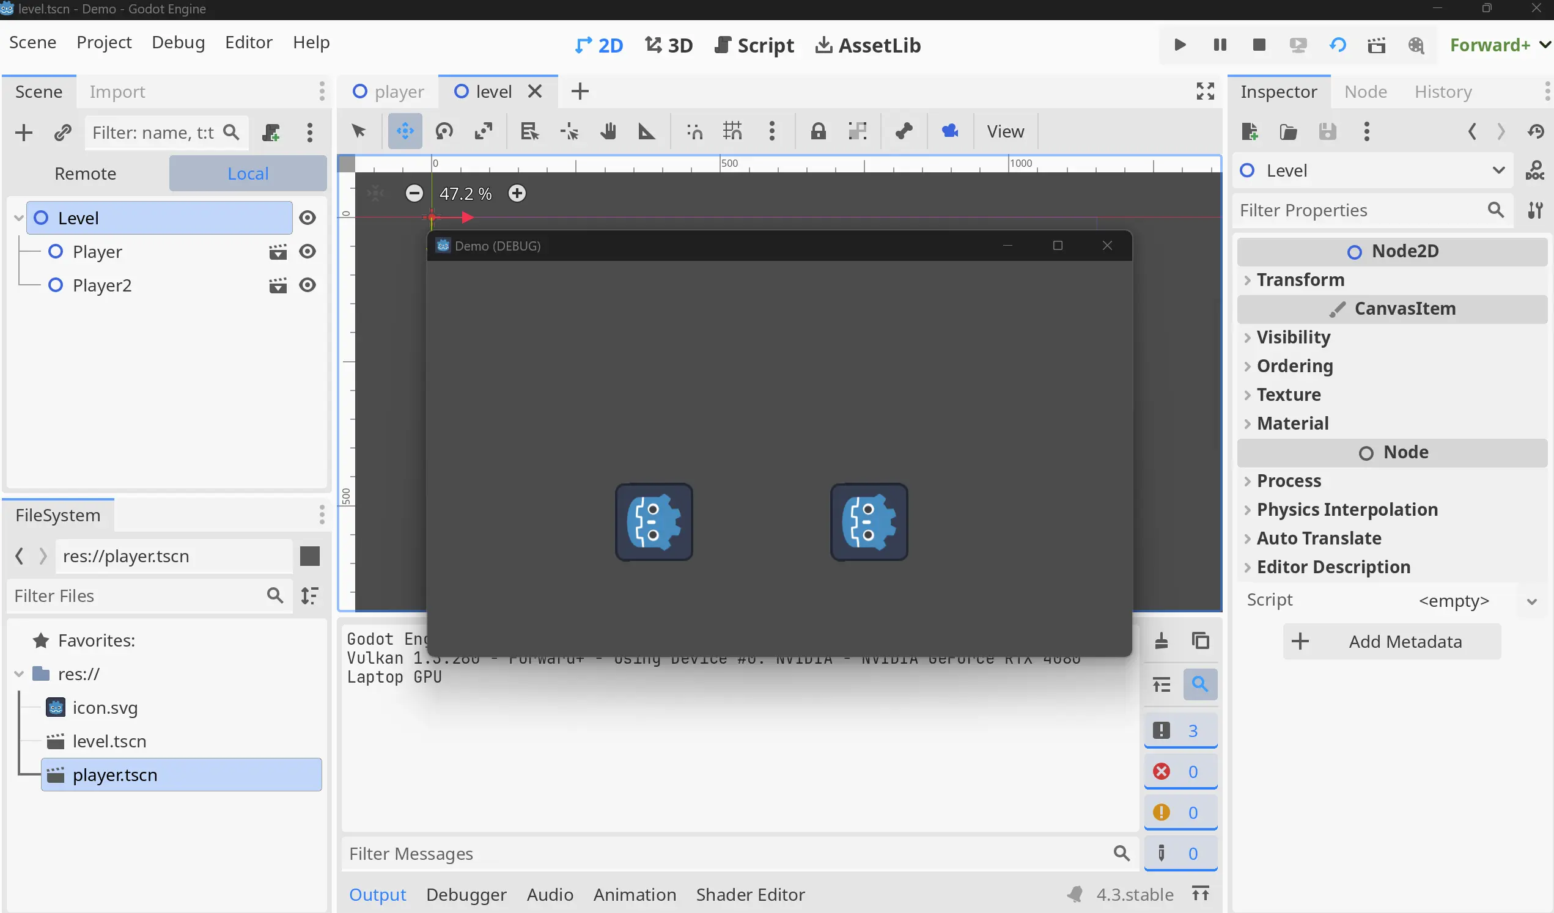Run the current scene clapper icon
The image size is (1554, 913).
(x=1376, y=45)
